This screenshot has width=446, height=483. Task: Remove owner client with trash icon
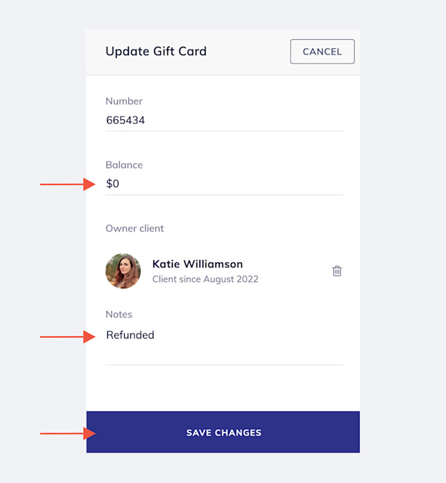[x=337, y=271]
